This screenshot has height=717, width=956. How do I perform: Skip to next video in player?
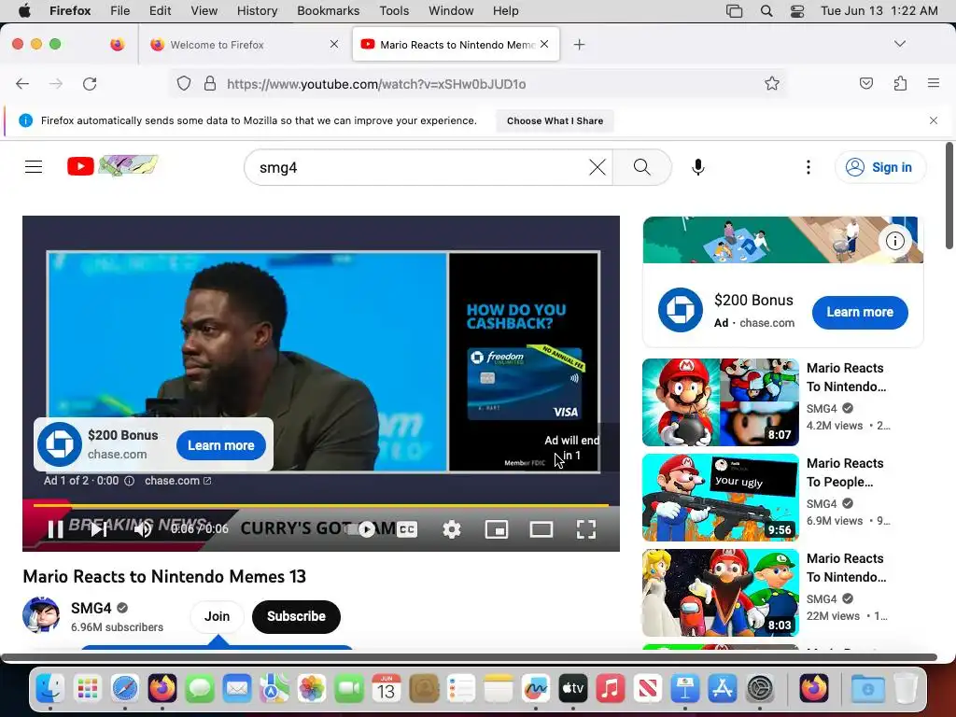tap(98, 529)
